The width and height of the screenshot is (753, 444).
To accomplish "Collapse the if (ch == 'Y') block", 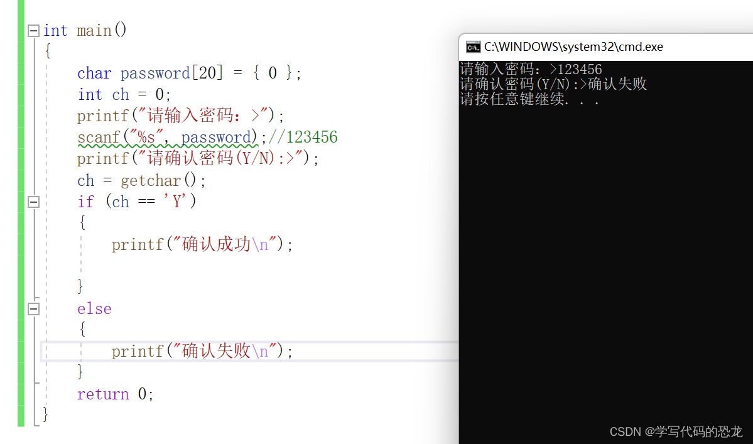I will (33, 202).
